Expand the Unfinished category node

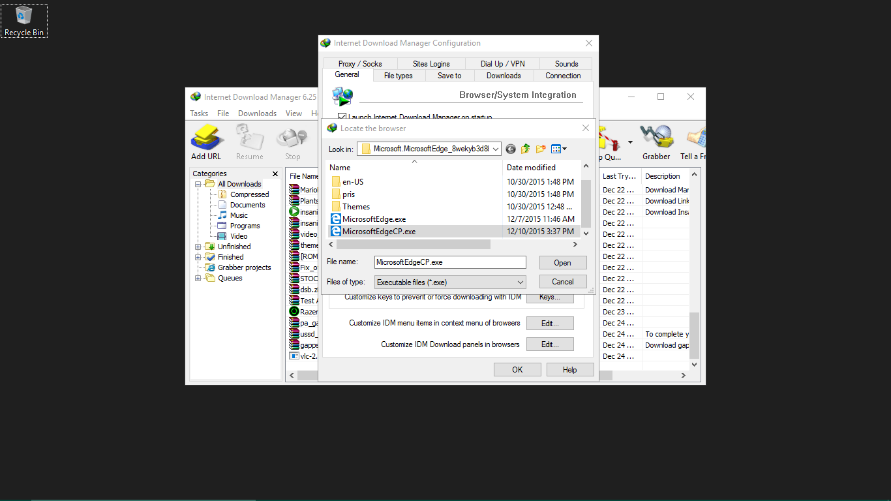(x=198, y=246)
